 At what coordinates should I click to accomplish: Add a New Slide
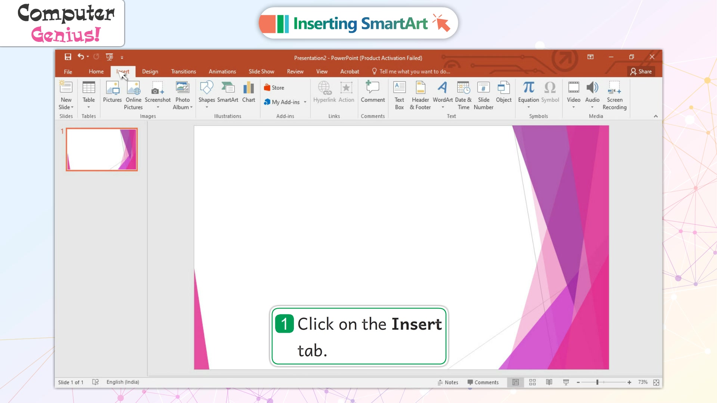[x=66, y=95]
